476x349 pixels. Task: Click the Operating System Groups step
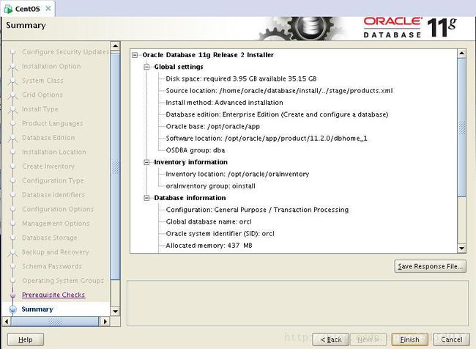tap(63, 281)
